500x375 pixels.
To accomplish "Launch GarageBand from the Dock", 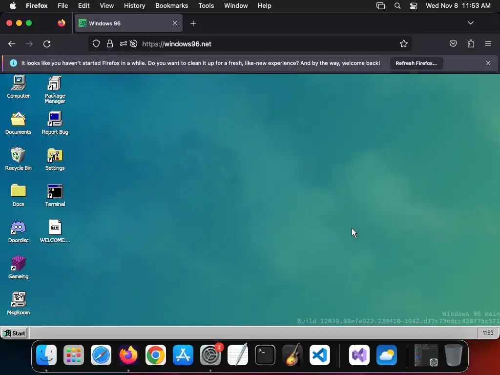I will (292, 354).
